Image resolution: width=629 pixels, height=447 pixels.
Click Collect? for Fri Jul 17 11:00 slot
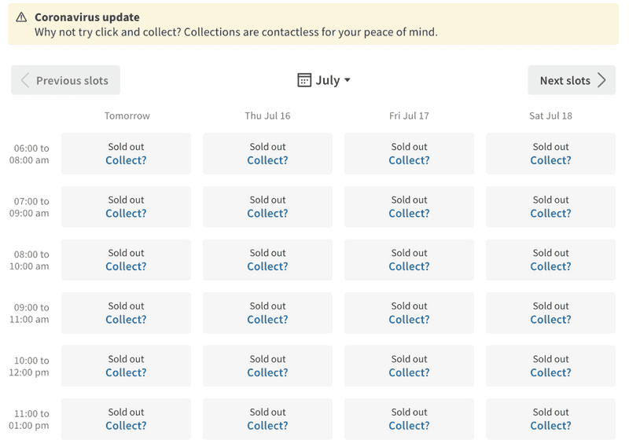tap(409, 426)
